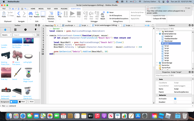Open the Models category dropdown
The image size is (194, 121).
[6, 35]
